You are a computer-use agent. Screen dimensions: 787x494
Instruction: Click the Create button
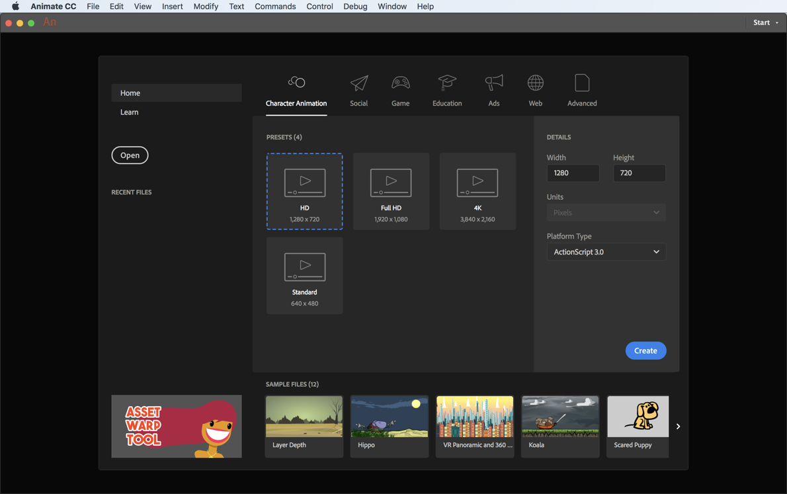(x=645, y=350)
